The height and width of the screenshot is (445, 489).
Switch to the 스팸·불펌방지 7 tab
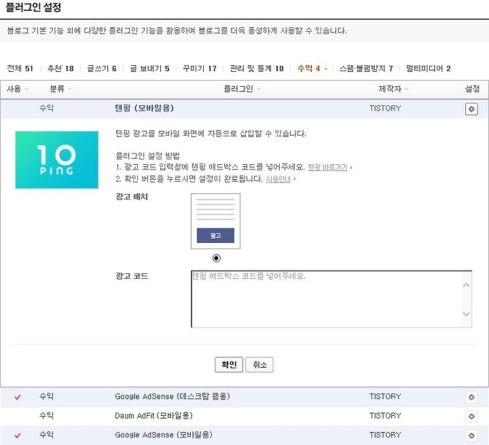pos(366,69)
